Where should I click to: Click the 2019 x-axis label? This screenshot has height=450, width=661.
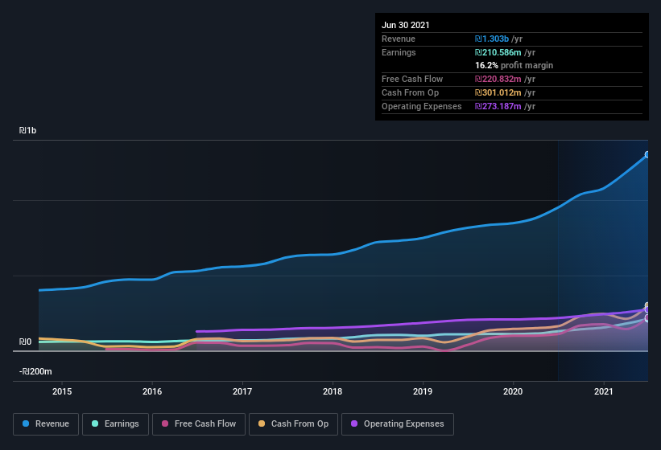point(423,391)
